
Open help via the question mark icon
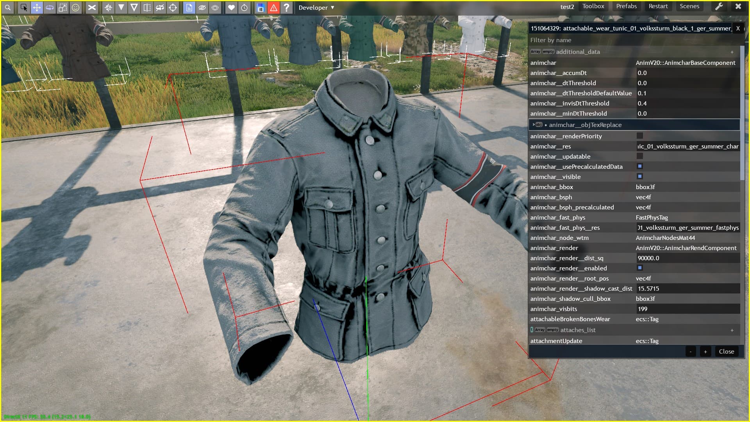[x=287, y=7]
